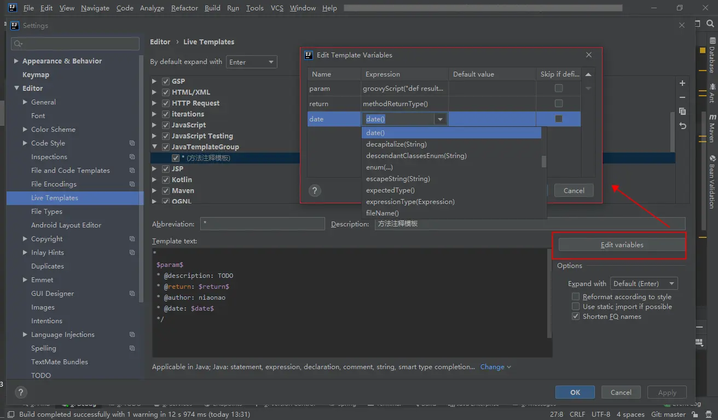
Task: Expand the Appearance & Behavior section
Action: pos(16,61)
